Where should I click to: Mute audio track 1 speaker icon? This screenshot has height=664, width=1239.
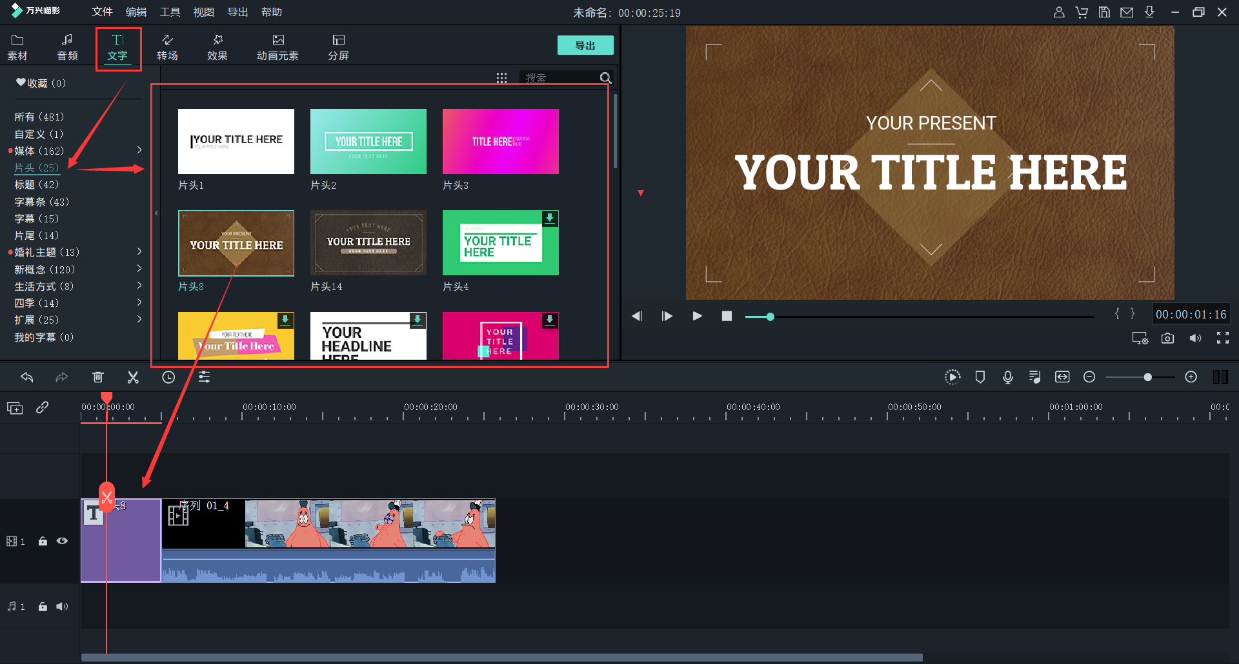pos(63,607)
